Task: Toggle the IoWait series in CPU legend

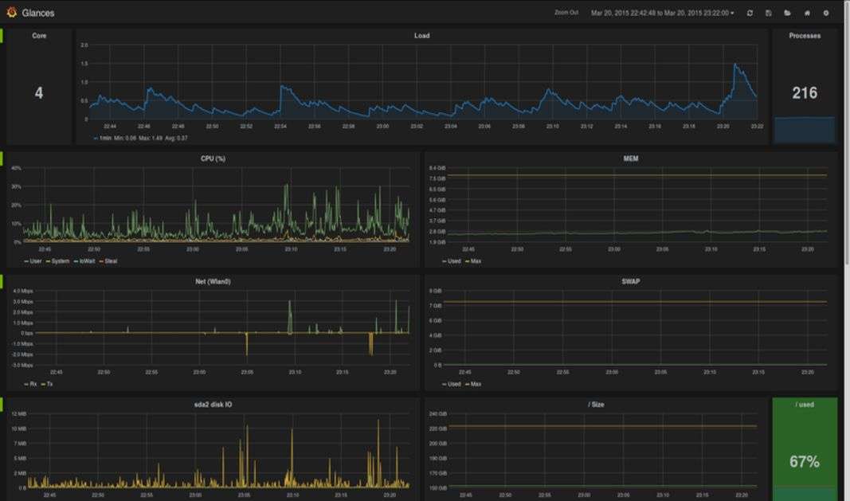Action: (84, 261)
